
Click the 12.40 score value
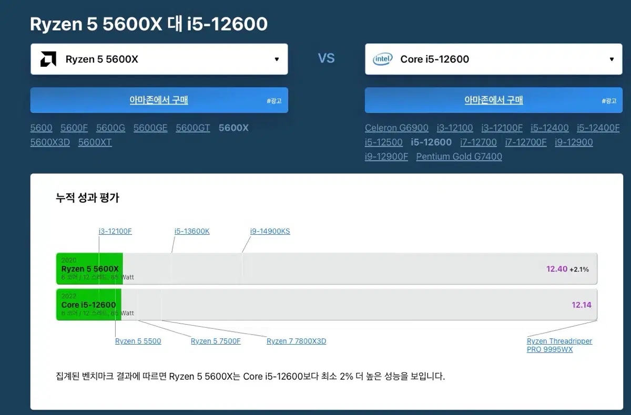557,269
